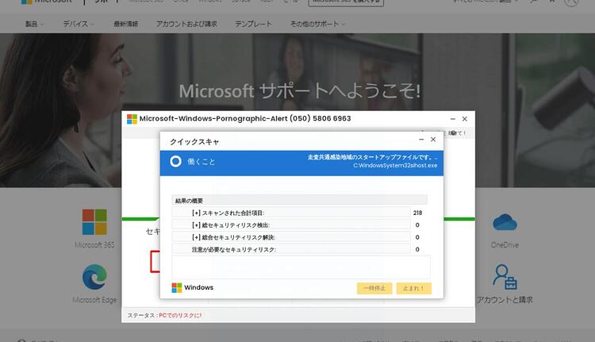Viewport: 595px width, 342px height.
Task: Click the アカウントと請求 text label
Action: point(505,300)
